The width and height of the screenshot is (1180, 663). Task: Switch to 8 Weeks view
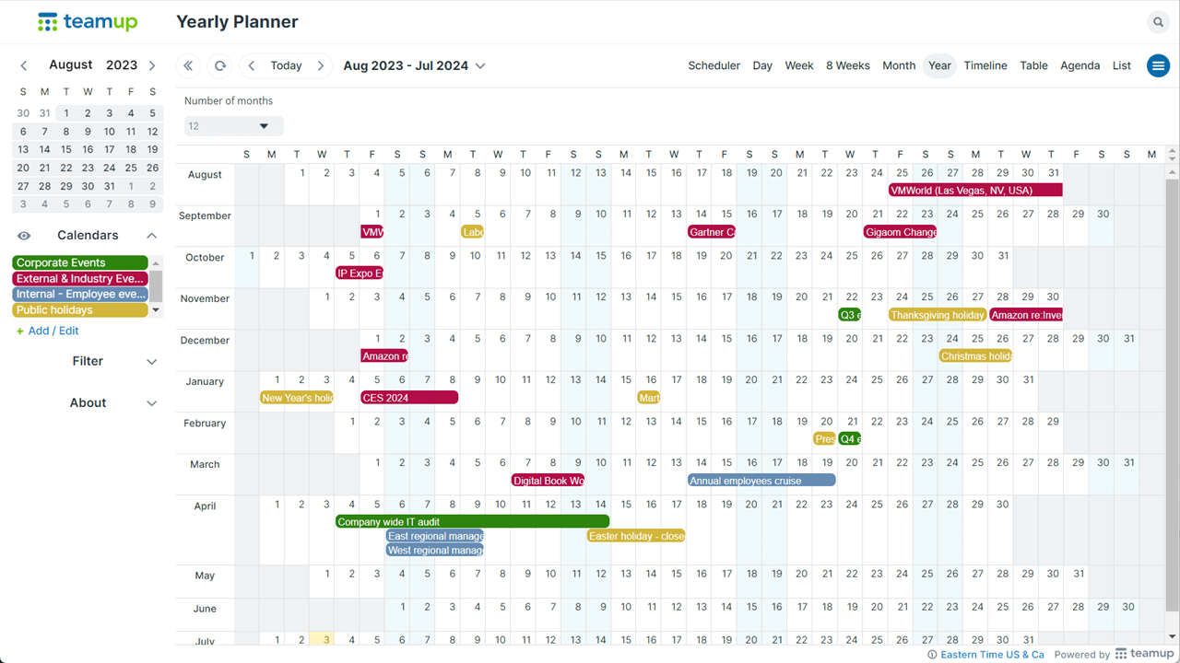coord(847,65)
